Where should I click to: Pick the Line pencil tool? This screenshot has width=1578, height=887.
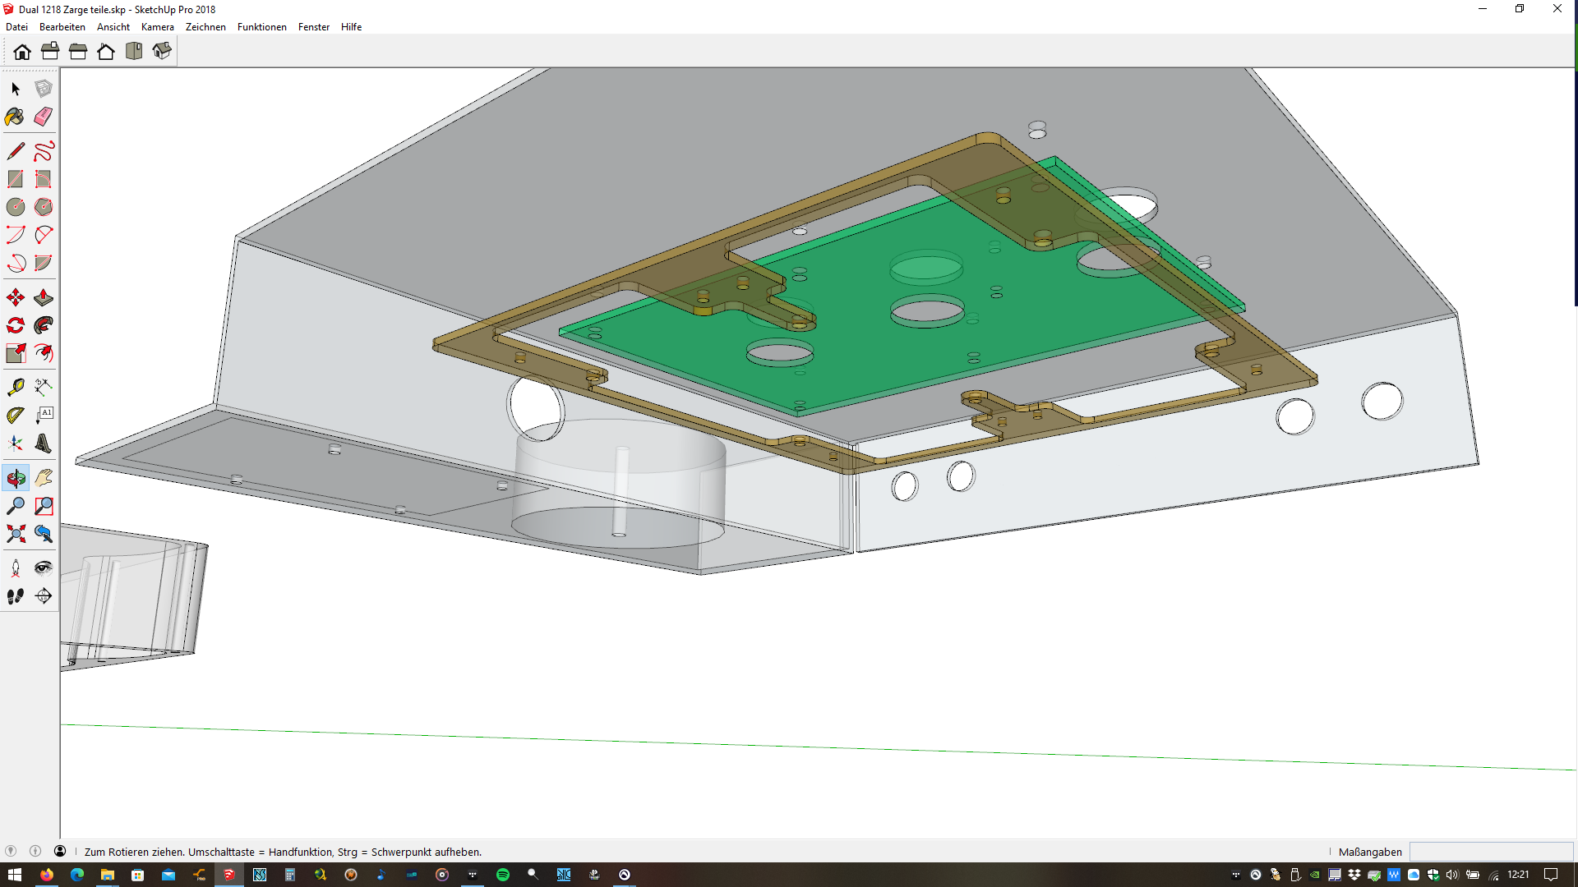15,151
